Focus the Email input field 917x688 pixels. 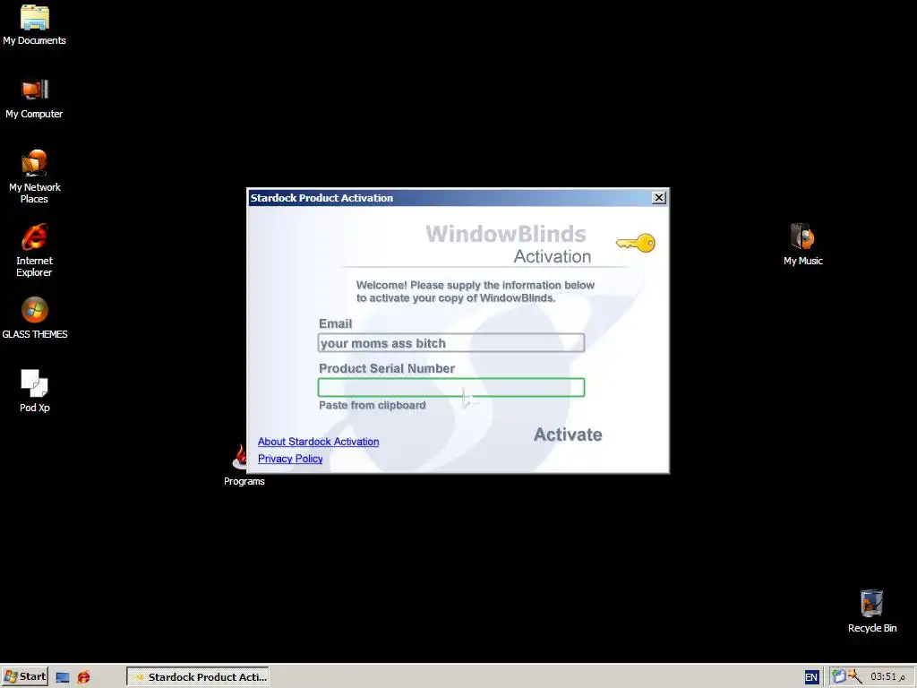click(x=451, y=343)
